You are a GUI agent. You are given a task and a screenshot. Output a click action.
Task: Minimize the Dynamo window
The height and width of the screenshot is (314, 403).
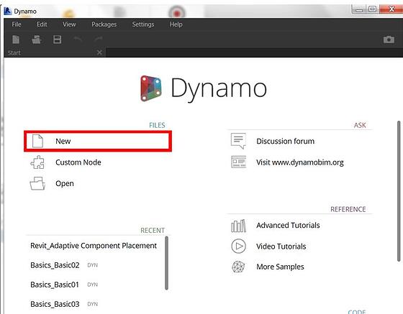[x=359, y=9]
